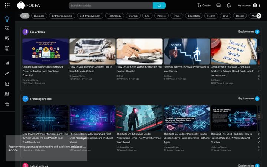
Task: Click Explore more for Top articles
Action: [249, 32]
